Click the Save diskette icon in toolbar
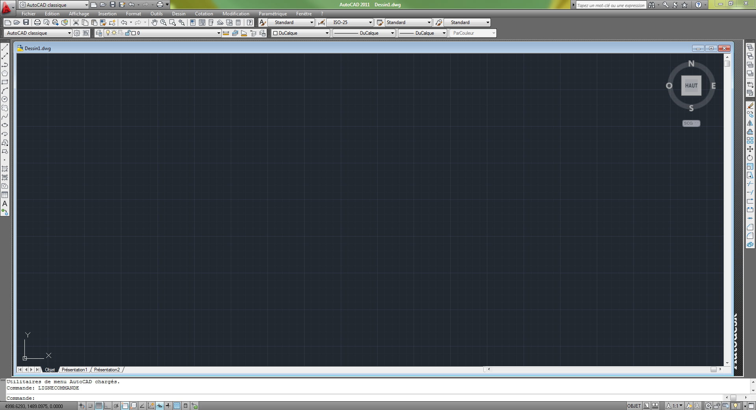This screenshot has height=410, width=756. (x=26, y=22)
